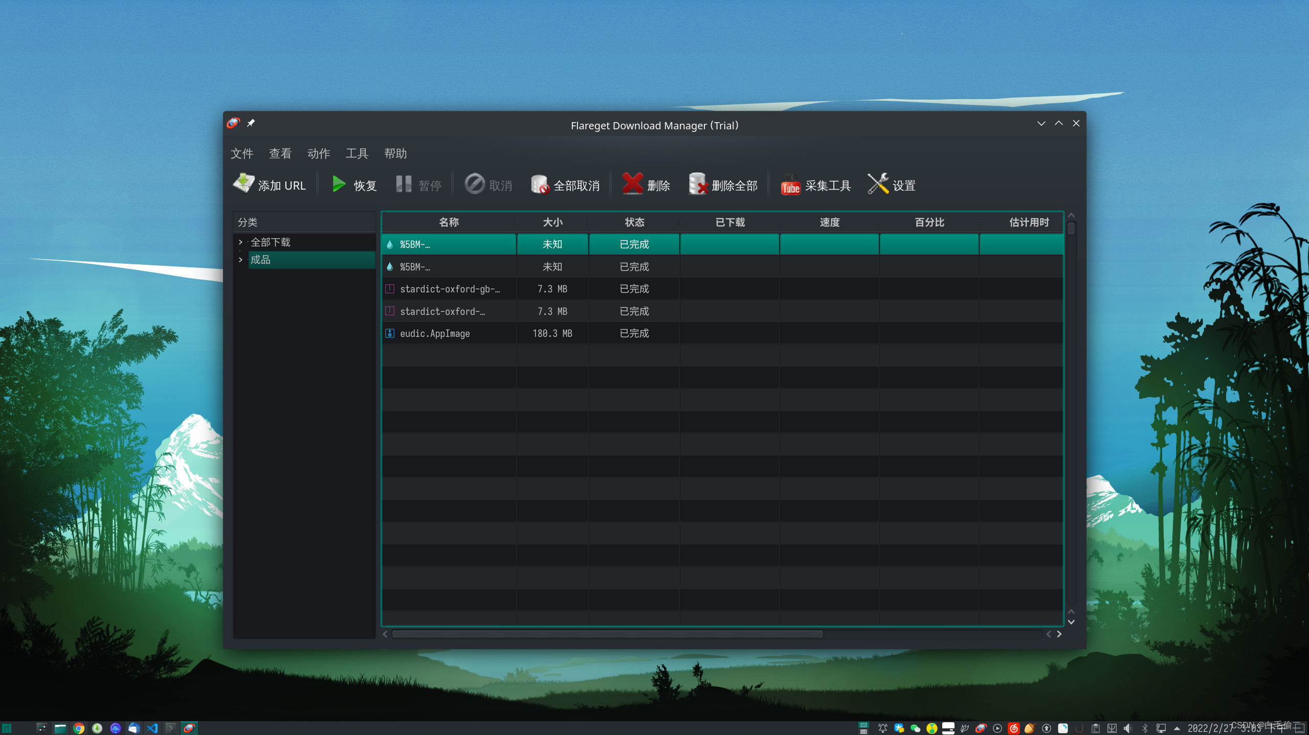
Task: Expand the 成品 tree category
Action: 240,260
